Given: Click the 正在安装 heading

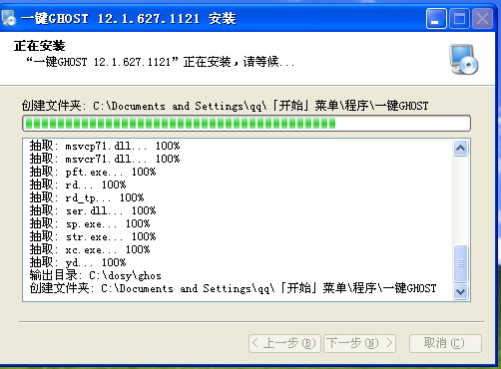Looking at the screenshot, I should click(x=40, y=46).
